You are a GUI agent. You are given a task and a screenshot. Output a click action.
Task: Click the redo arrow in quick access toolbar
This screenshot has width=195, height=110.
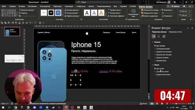point(35,23)
